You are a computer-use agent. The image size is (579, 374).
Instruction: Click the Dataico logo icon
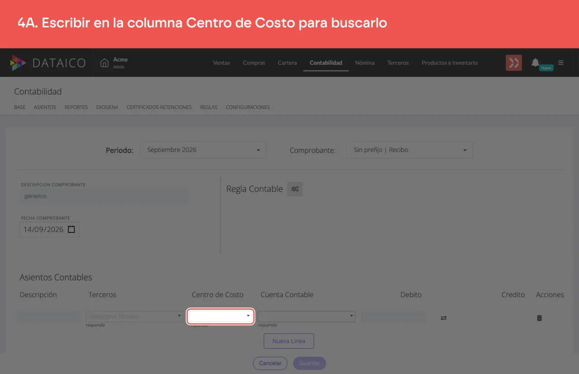18,63
